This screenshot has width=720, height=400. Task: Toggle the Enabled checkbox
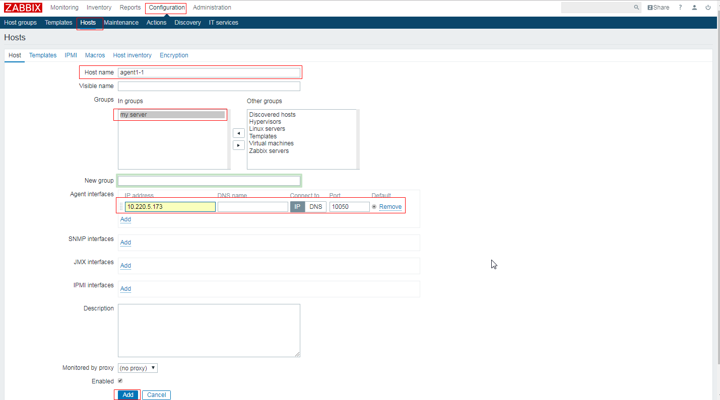[x=120, y=381]
